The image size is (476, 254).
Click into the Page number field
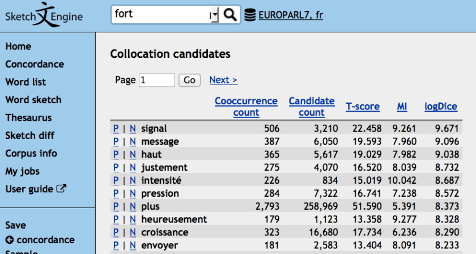click(x=157, y=80)
